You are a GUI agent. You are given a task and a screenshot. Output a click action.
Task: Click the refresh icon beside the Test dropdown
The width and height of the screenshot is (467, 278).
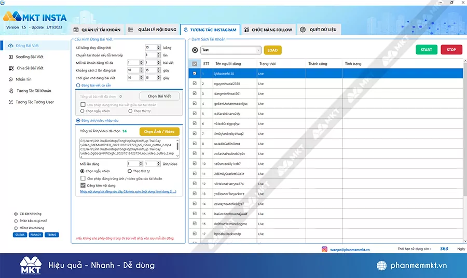195,50
